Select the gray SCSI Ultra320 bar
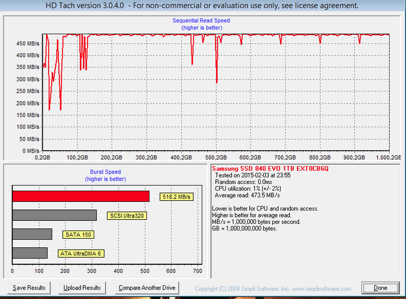Image resolution: width=406 pixels, height=299 pixels. [55, 215]
